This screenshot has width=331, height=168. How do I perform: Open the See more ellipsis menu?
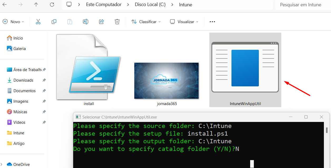212,21
